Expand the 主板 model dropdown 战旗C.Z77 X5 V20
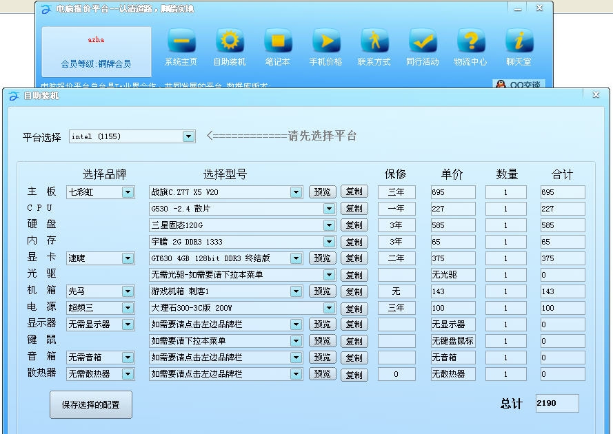The width and height of the screenshot is (613, 434). [296, 192]
